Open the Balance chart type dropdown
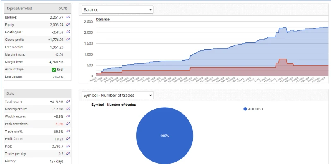Viewport: 331px width, 164px height. [x=118, y=9]
